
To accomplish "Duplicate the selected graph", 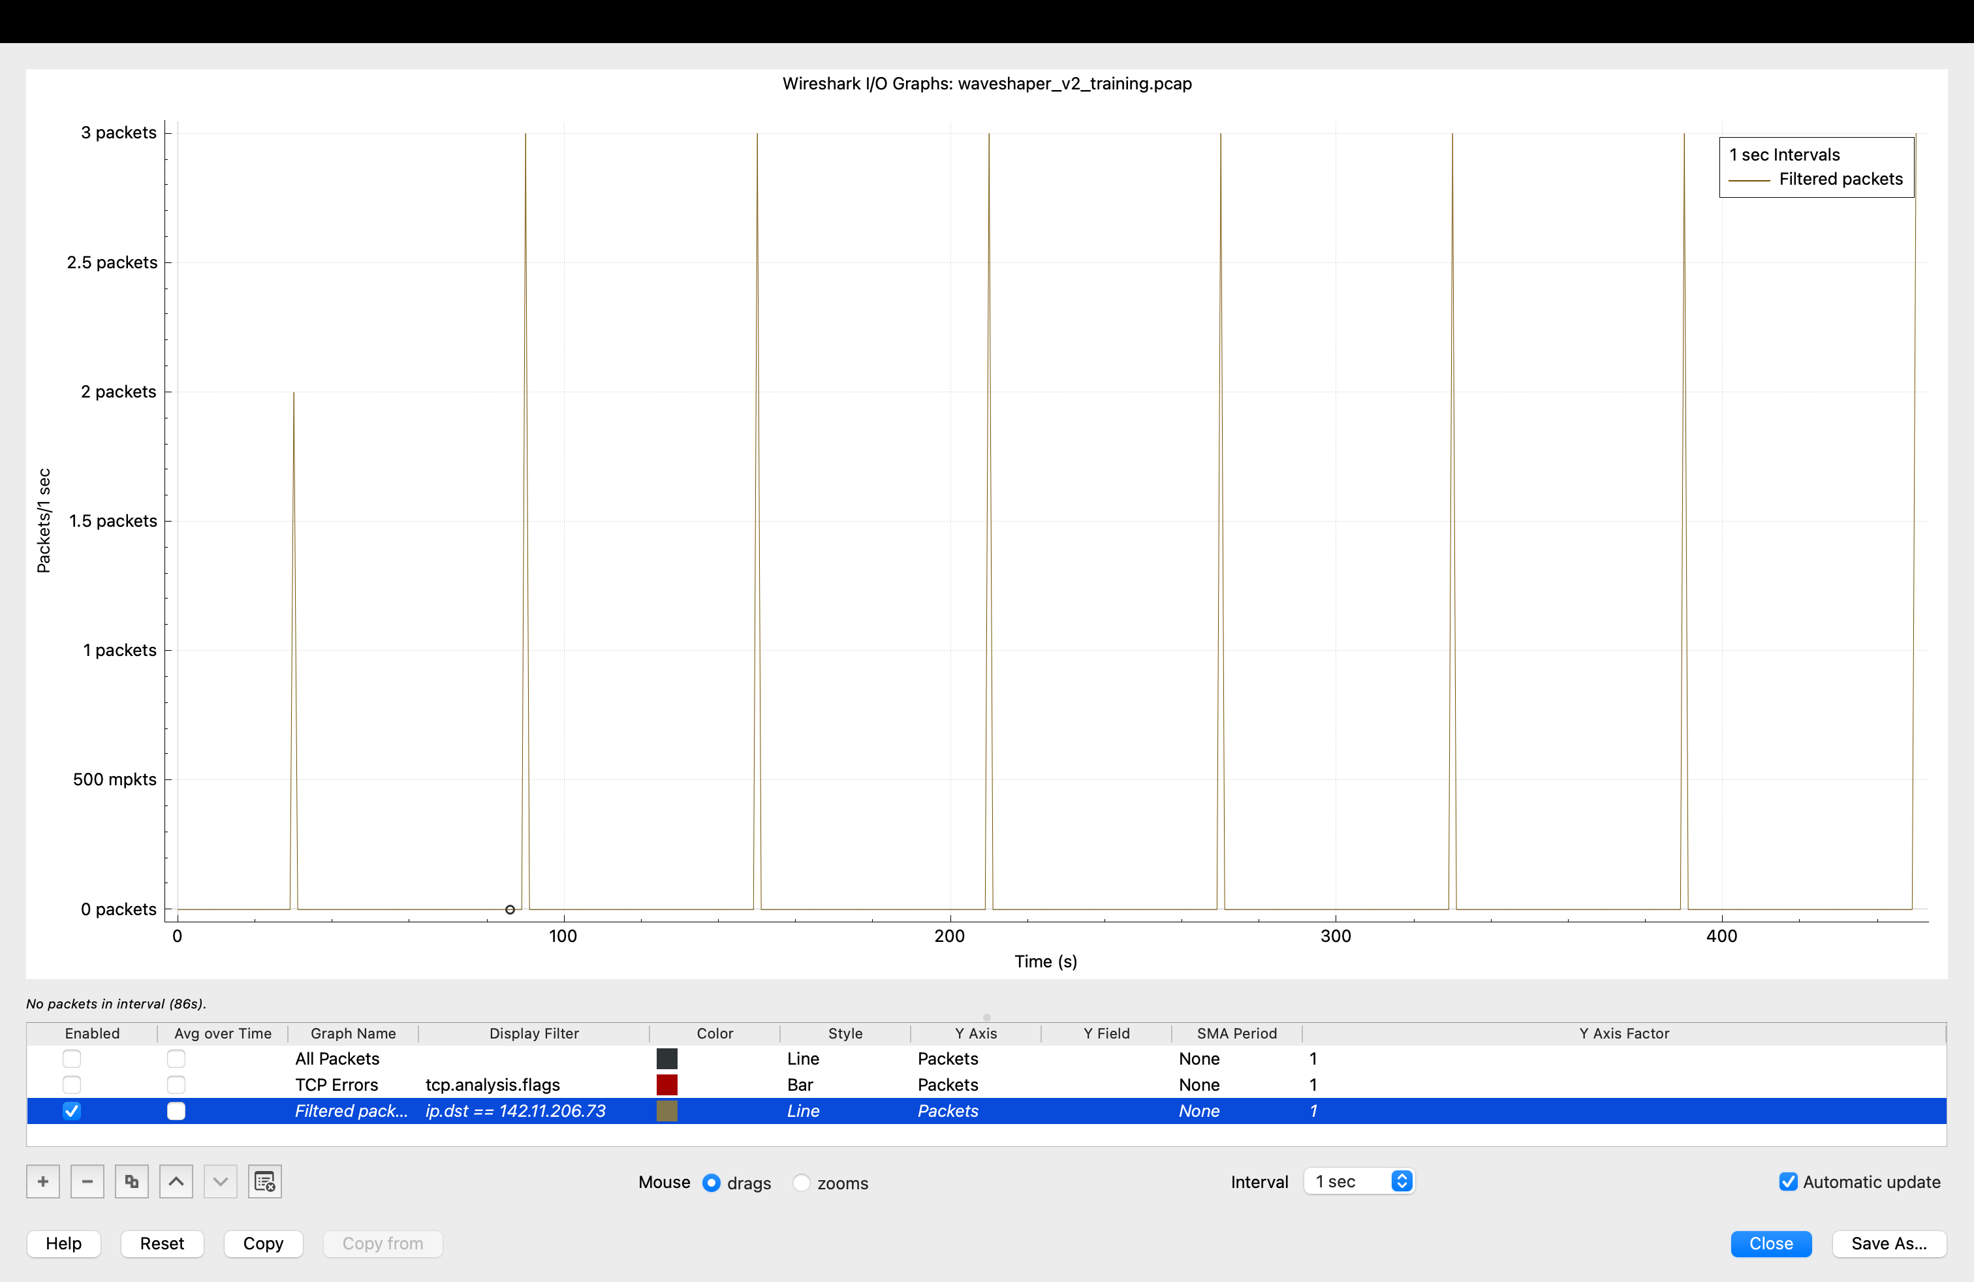I will (x=131, y=1181).
